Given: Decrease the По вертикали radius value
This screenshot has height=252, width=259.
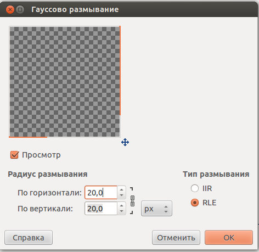Looking at the screenshot, I should [121, 211].
